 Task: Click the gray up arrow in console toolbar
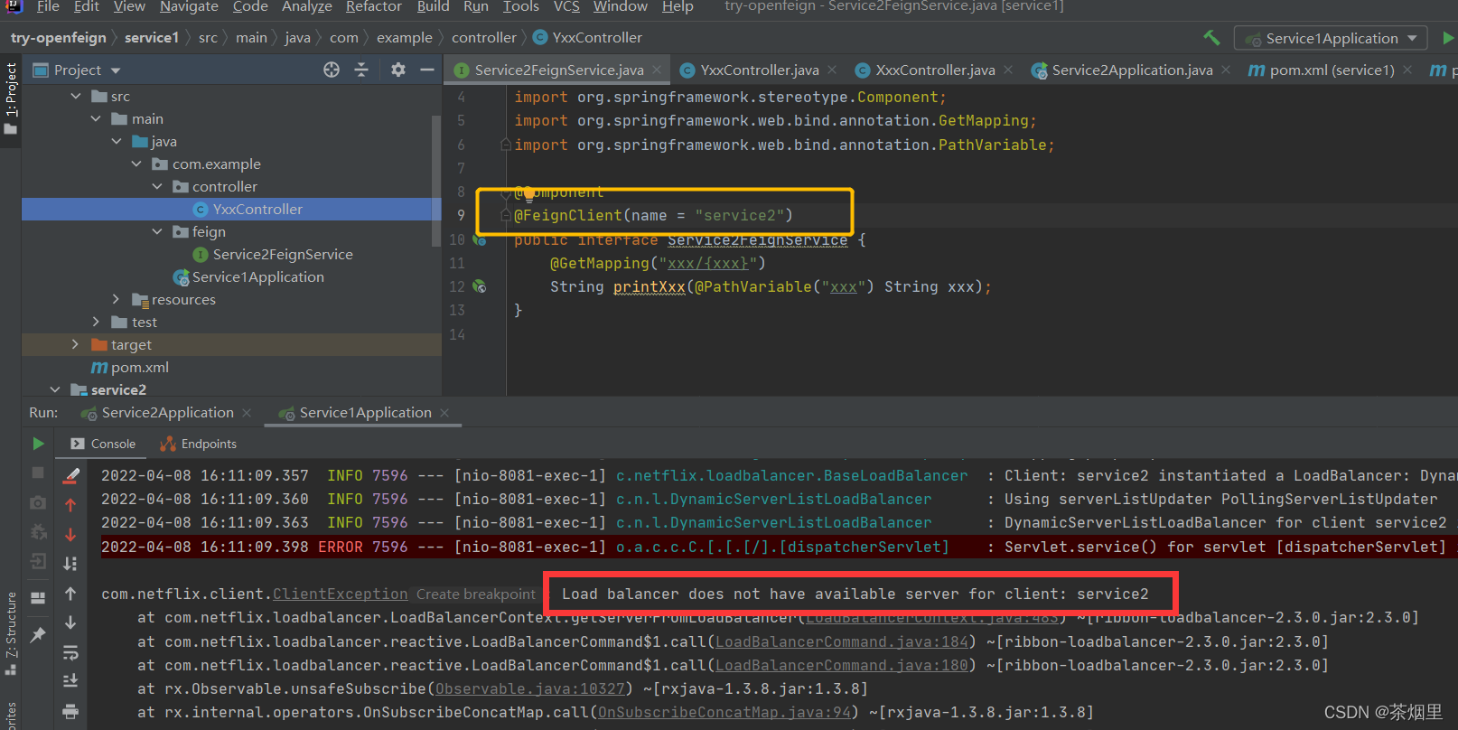(x=70, y=594)
